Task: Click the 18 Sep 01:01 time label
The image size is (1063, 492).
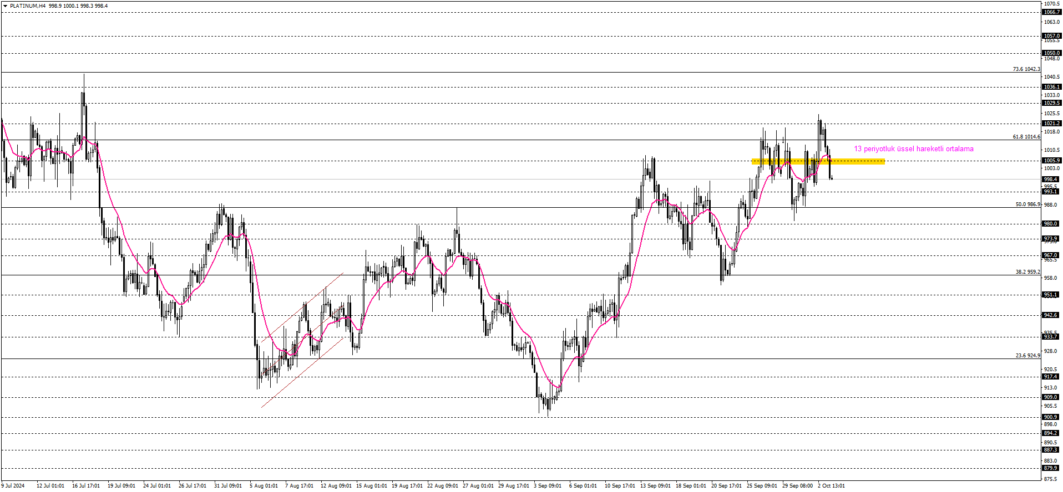Action: pos(691,486)
